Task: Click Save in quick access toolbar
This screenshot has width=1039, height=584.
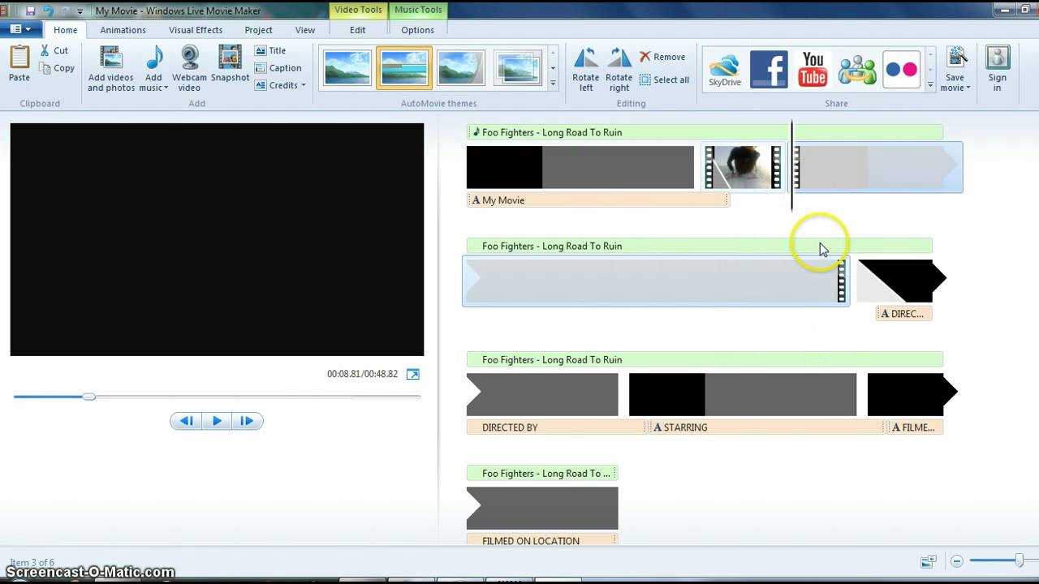Action: point(31,11)
